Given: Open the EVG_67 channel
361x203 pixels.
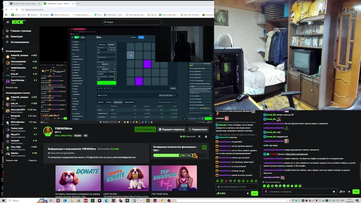Looking at the screenshot, I should click(21, 75).
